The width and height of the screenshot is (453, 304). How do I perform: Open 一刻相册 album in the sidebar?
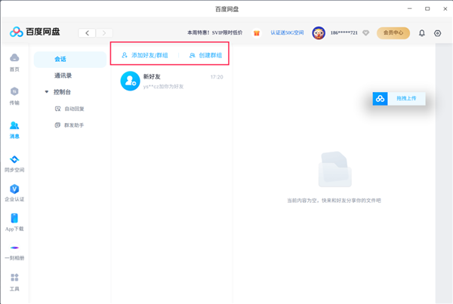[x=14, y=250]
